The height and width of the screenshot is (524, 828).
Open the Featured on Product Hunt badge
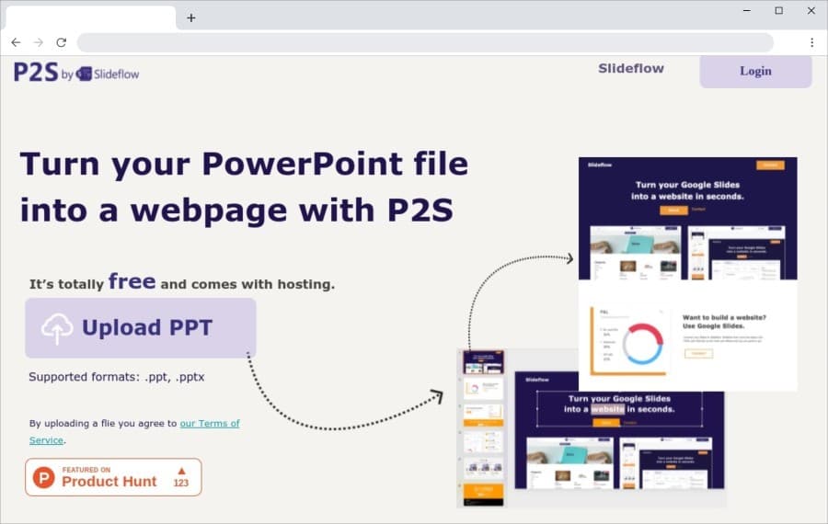(113, 477)
